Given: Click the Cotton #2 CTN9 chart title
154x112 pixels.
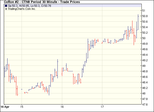Looking at the screenshot, I should tap(42, 2).
